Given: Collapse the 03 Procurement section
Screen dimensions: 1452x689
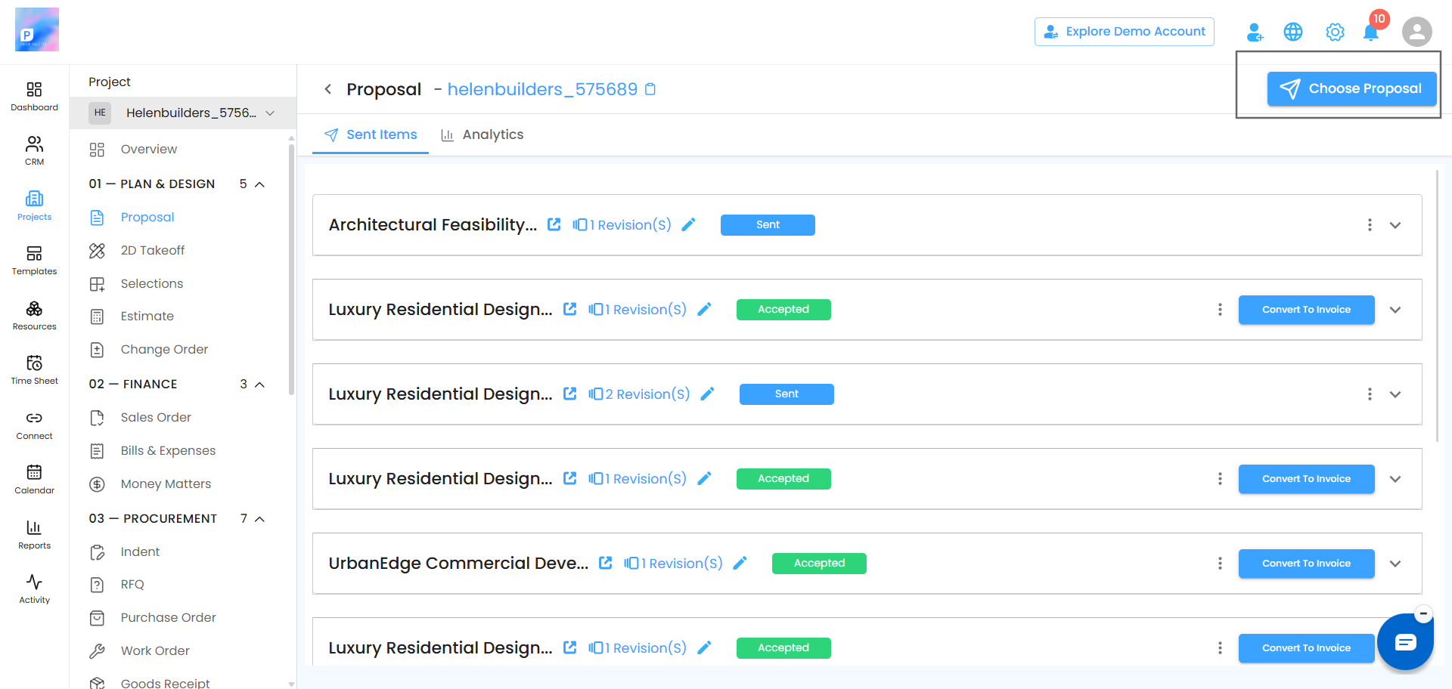Looking at the screenshot, I should (259, 519).
